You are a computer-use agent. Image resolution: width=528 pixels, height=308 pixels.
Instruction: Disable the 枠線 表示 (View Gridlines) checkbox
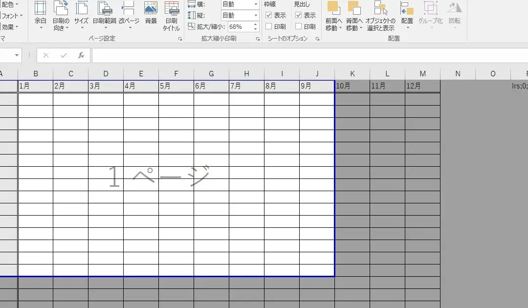pos(269,15)
